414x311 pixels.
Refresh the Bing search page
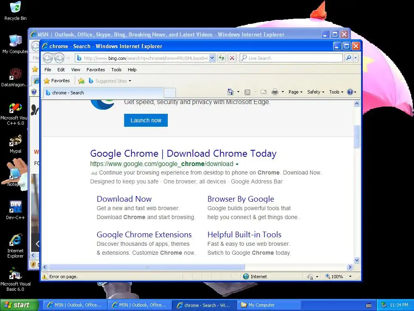pyautogui.click(x=222, y=58)
